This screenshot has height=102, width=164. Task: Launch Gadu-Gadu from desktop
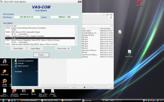click(x=4, y=72)
